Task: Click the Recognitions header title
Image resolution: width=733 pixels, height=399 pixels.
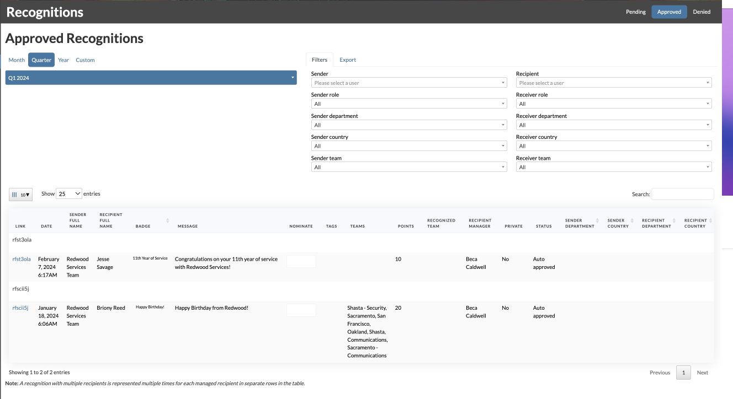Action: tap(45, 12)
